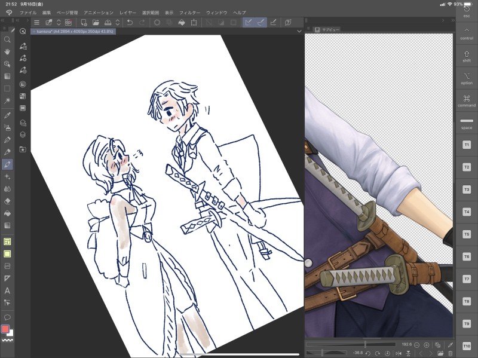The height and width of the screenshot is (358, 478).
Task: Select the Pencil tool
Action: tap(7, 152)
